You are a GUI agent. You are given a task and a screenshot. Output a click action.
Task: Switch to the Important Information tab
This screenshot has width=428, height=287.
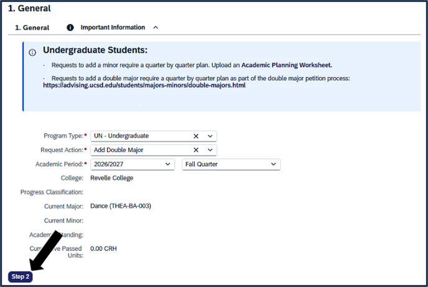tap(113, 27)
